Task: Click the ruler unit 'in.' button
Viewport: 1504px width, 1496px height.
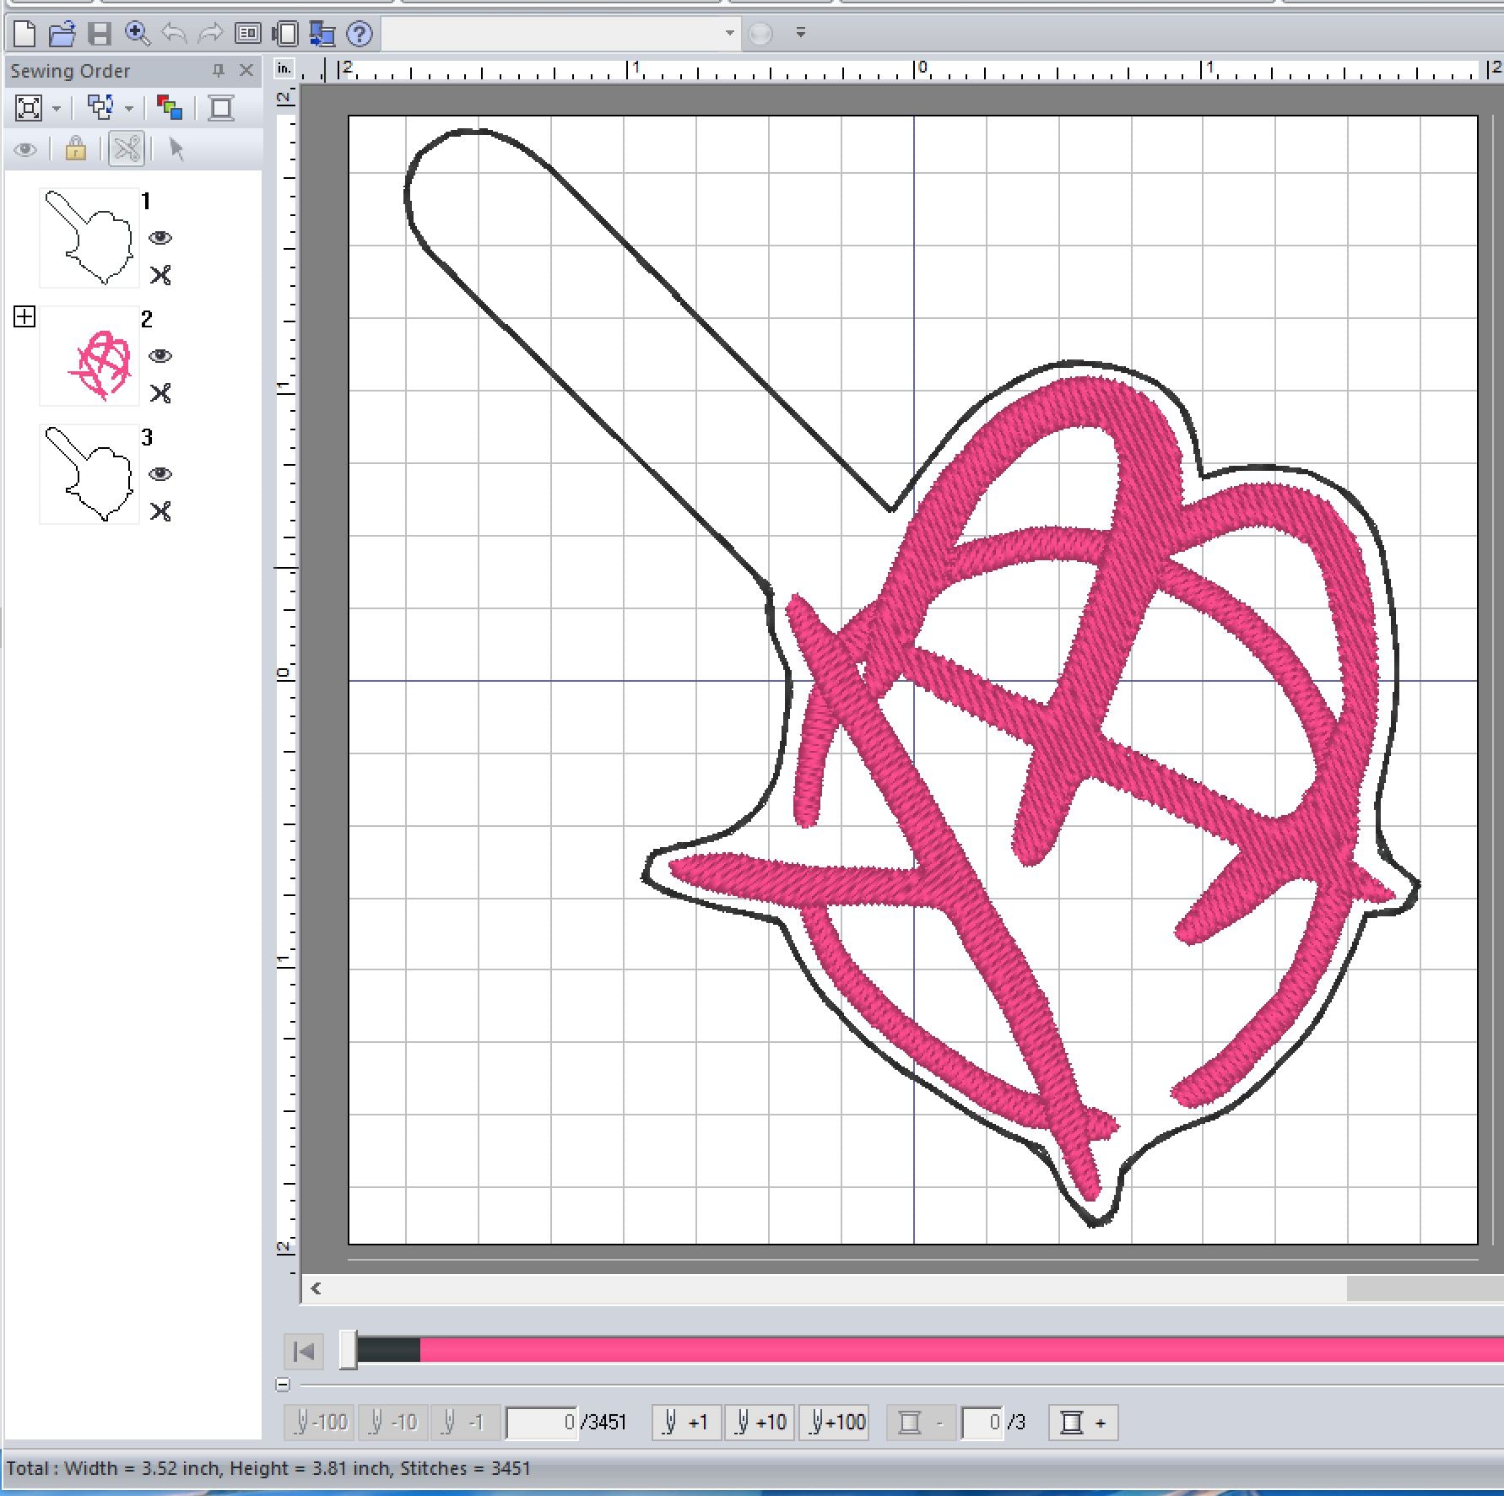Action: point(285,68)
